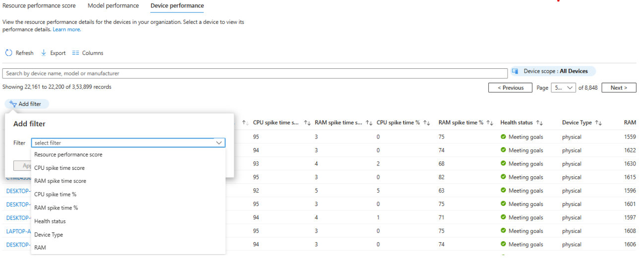Viewport: 643px width, 261px height.
Task: Click the device search field
Action: tap(255, 73)
